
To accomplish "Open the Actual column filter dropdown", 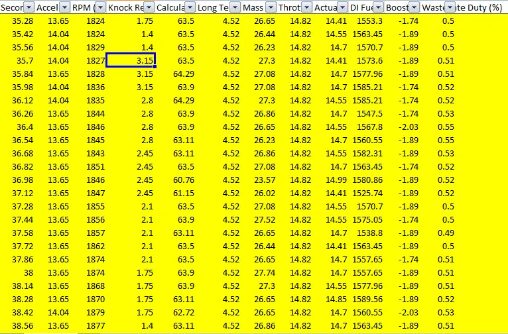I will pyautogui.click(x=342, y=7).
